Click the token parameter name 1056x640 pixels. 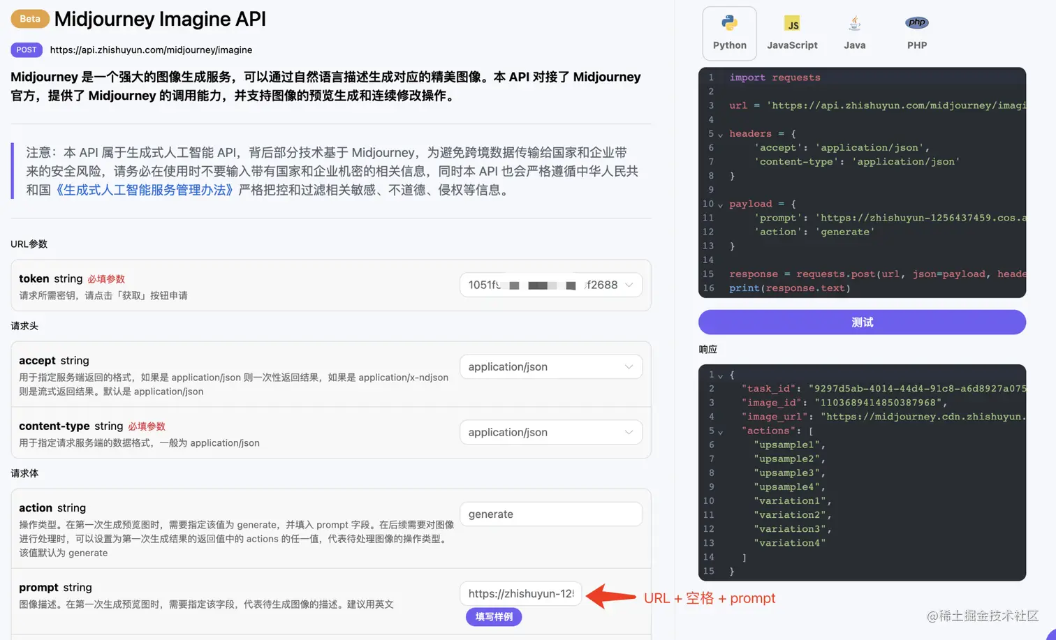pyautogui.click(x=34, y=278)
